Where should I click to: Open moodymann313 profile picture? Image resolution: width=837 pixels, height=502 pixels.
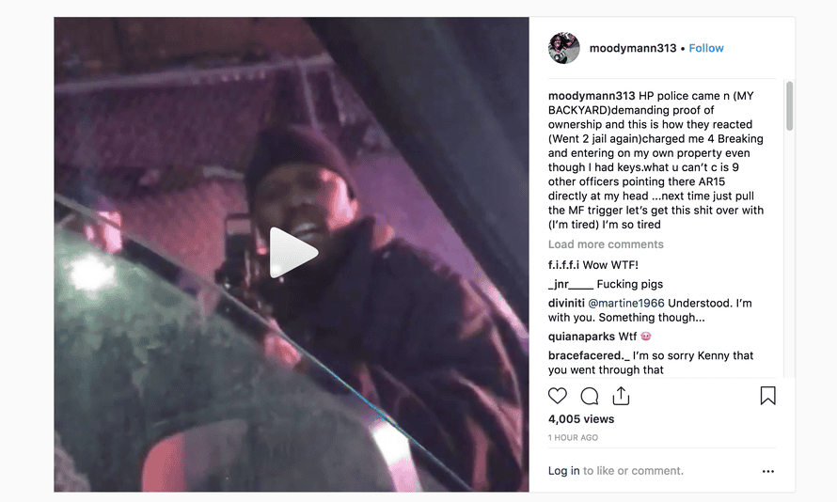[x=563, y=48]
